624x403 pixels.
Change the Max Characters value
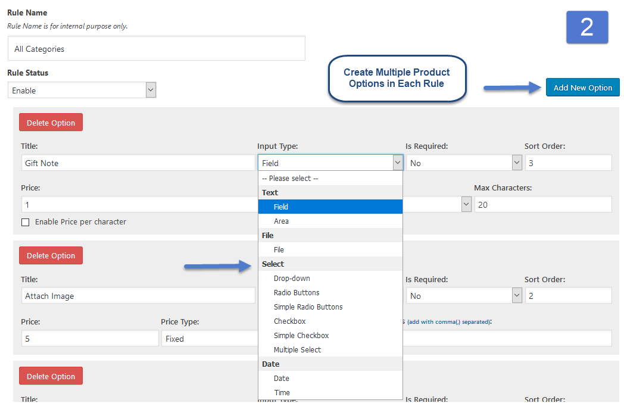[x=542, y=204]
